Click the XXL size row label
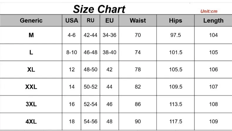232x131 pixels. pyautogui.click(x=31, y=87)
